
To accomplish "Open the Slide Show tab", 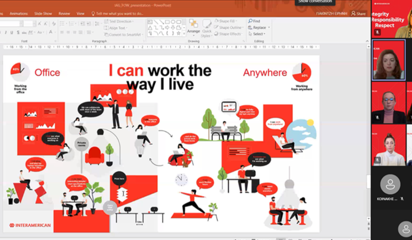I will click(43, 14).
